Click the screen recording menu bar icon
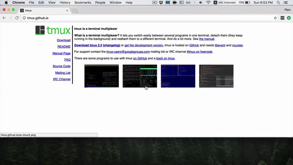This screenshot has height=165, width=293. pos(155,3)
